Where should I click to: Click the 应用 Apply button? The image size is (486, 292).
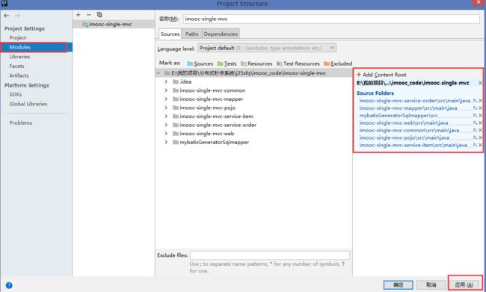coord(464,285)
